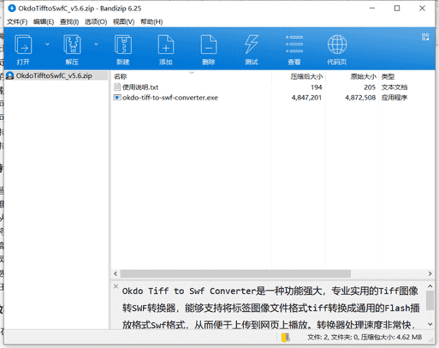439x348 pixels.
Task: Click the Delete (删除) icon
Action: pos(209,45)
